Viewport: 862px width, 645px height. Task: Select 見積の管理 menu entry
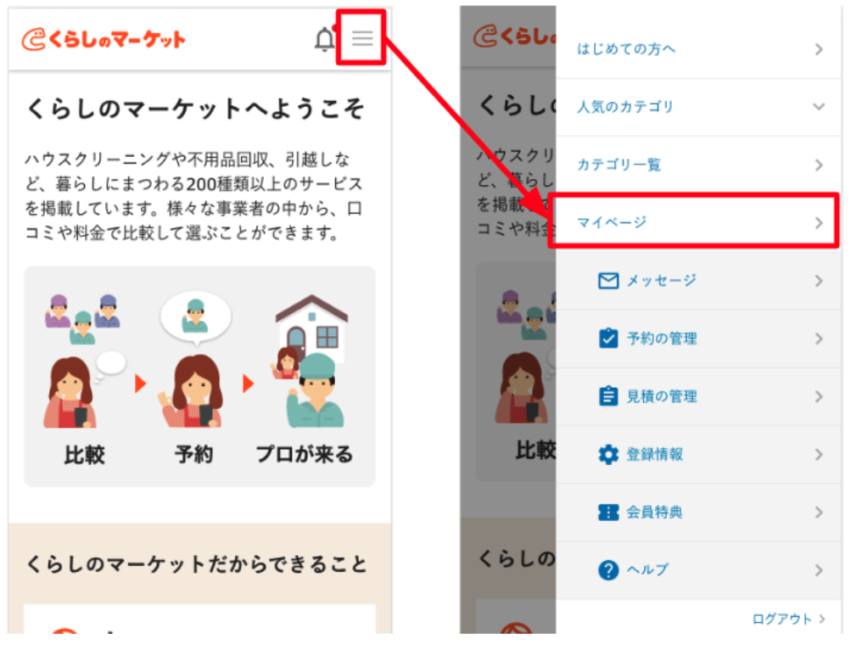point(699,396)
